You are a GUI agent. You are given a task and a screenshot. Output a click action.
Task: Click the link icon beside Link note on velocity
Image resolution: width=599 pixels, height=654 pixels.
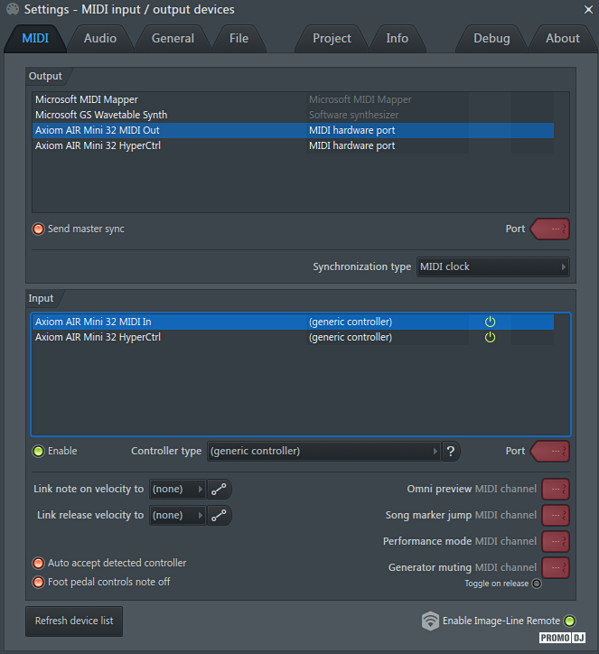coord(219,489)
